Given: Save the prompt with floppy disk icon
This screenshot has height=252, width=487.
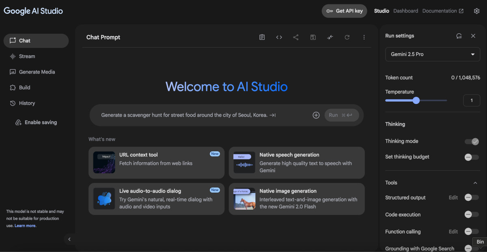Looking at the screenshot, I should pyautogui.click(x=313, y=37).
